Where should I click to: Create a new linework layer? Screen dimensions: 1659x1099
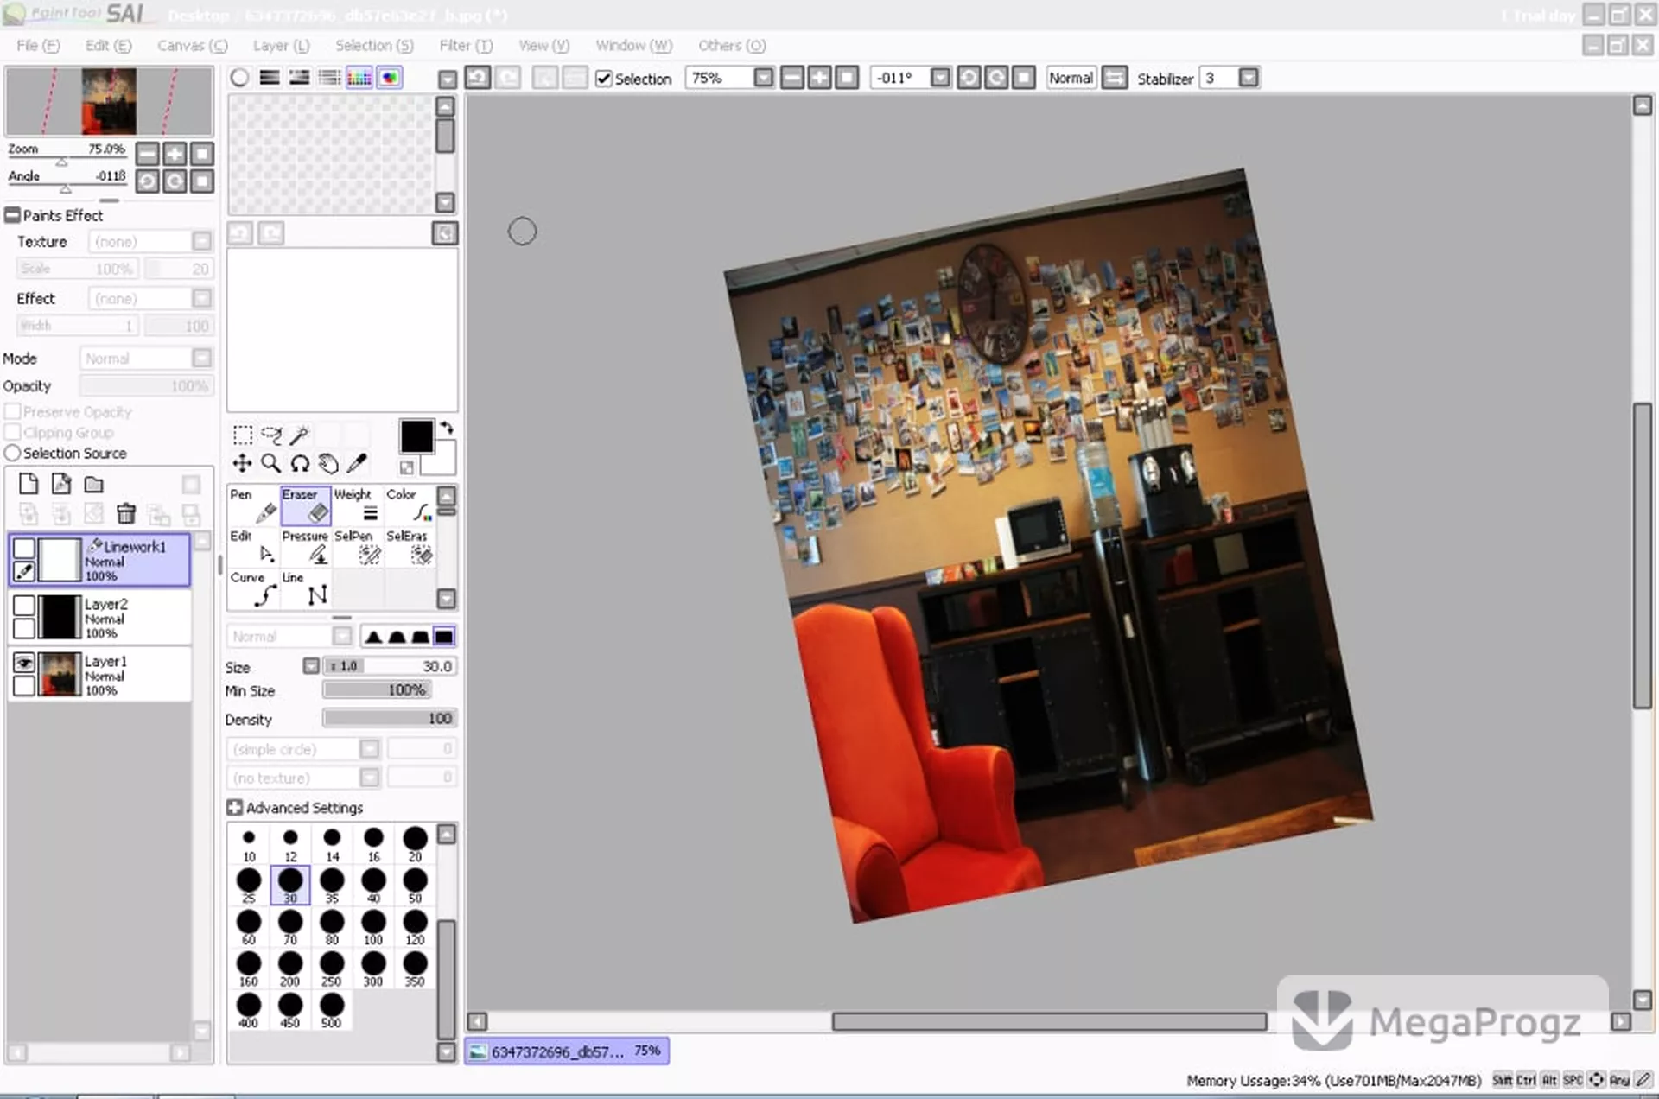61,484
